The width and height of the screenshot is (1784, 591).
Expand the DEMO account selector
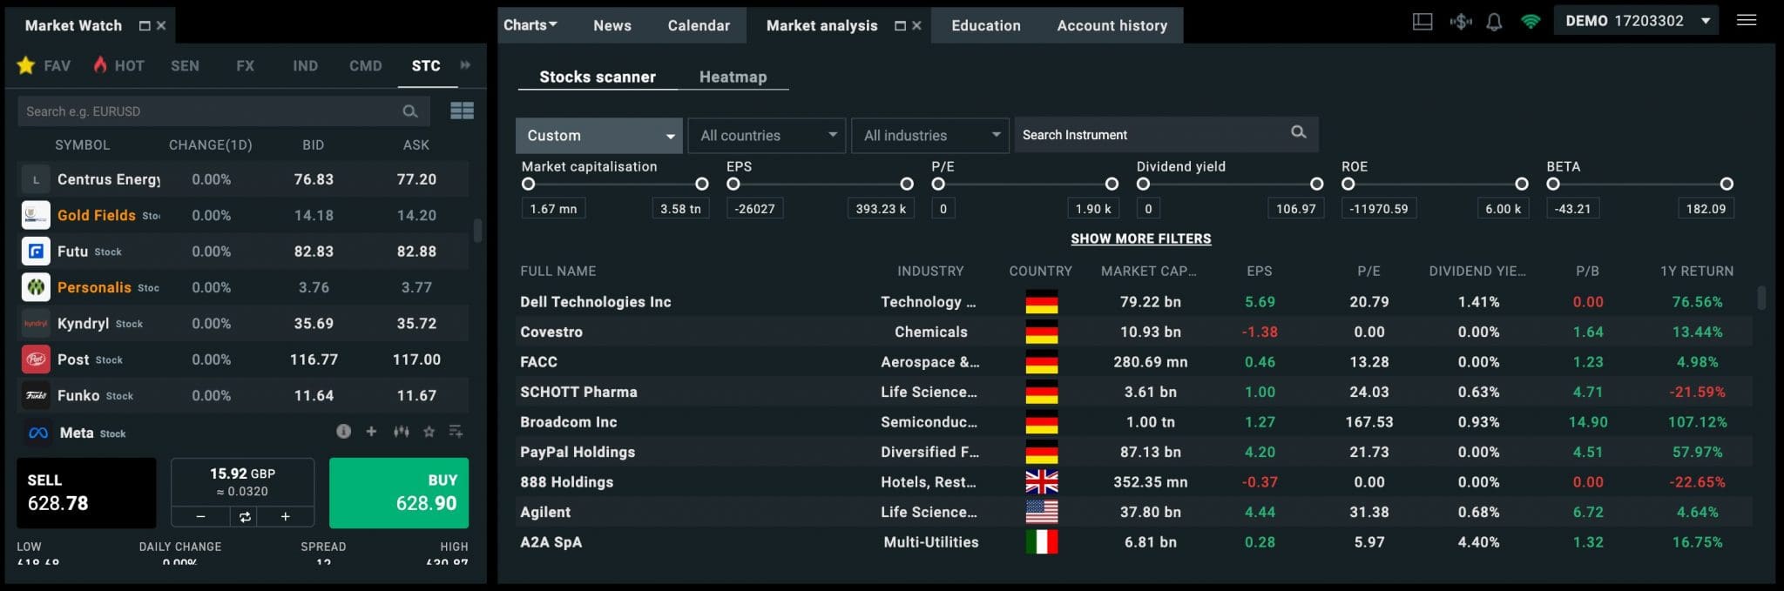pyautogui.click(x=1636, y=21)
